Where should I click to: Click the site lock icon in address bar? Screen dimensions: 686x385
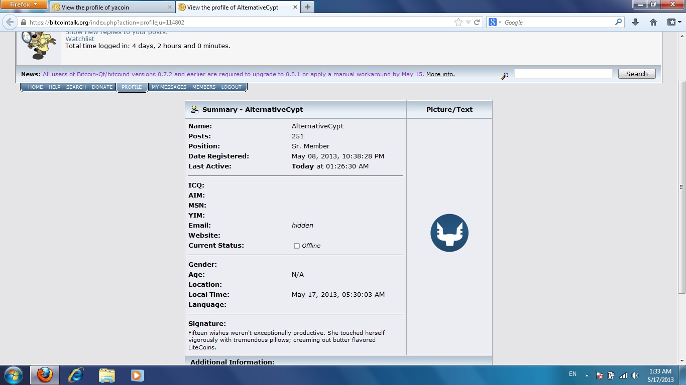coord(23,22)
